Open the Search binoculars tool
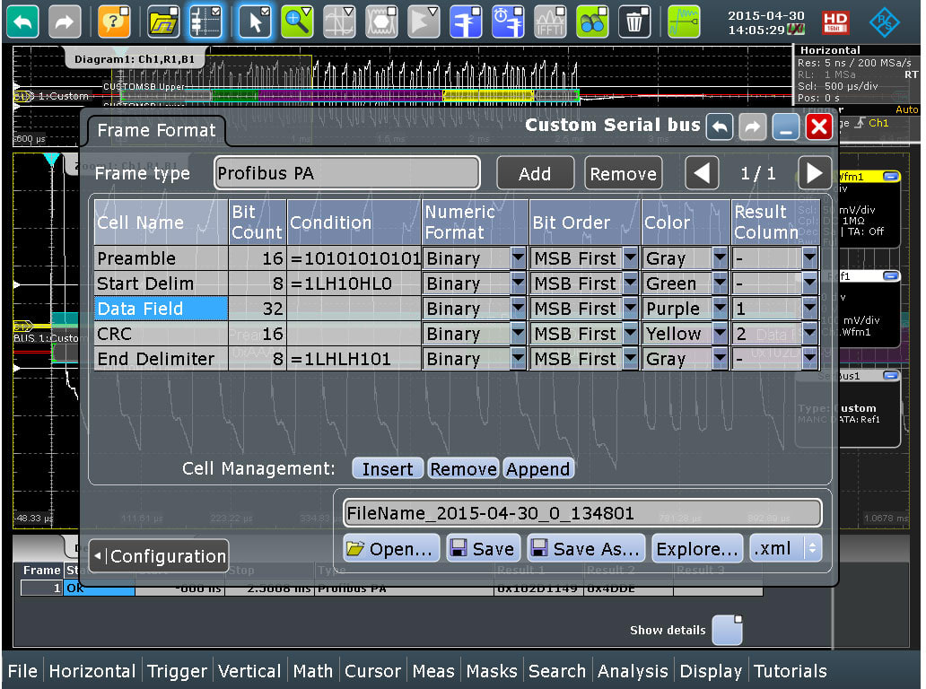Viewport: 926px width, 689px height. coord(592,22)
